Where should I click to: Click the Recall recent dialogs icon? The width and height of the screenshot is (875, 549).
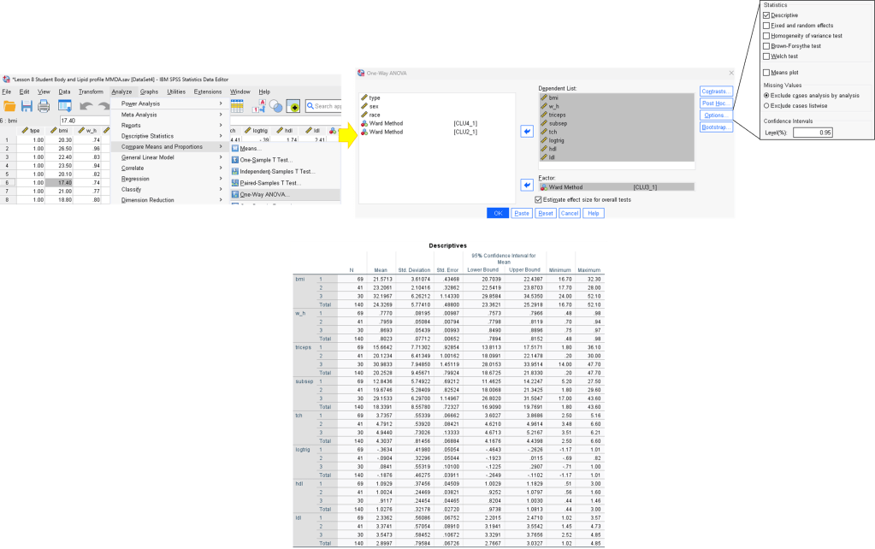64,106
